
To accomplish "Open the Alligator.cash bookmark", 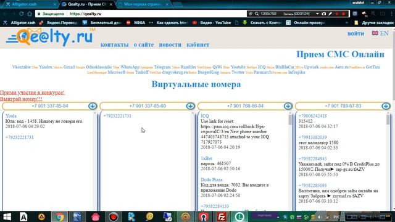I will pos(19,23).
